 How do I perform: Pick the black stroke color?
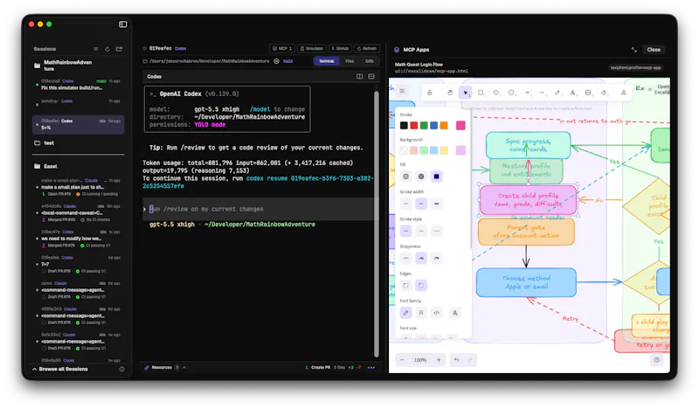(x=404, y=126)
